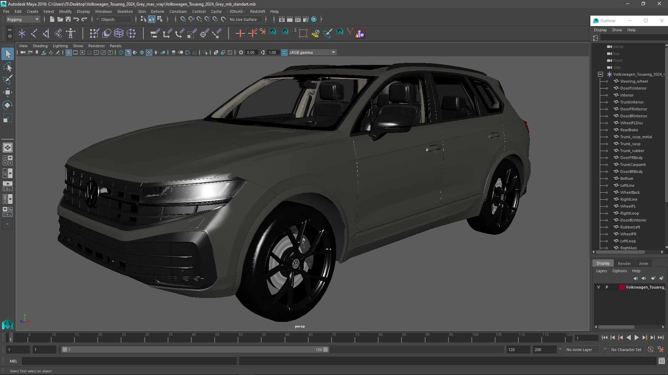Click the colorful last shelf icon
The width and height of the screenshot is (668, 375).
click(360, 33)
